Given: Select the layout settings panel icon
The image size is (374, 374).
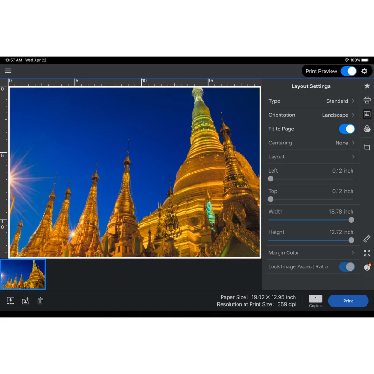Looking at the screenshot, I should tap(367, 115).
